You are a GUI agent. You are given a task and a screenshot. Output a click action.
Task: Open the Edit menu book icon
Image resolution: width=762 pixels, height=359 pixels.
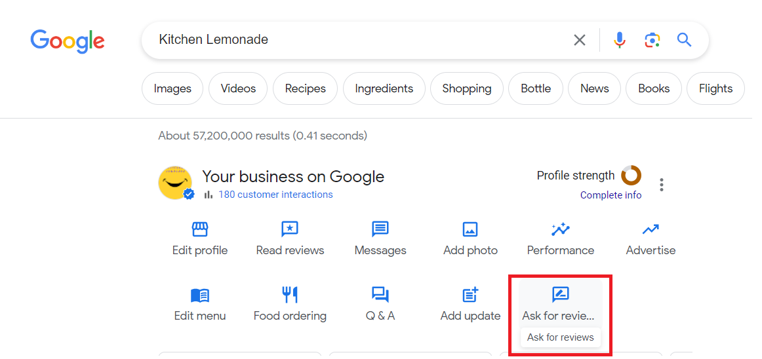click(200, 295)
